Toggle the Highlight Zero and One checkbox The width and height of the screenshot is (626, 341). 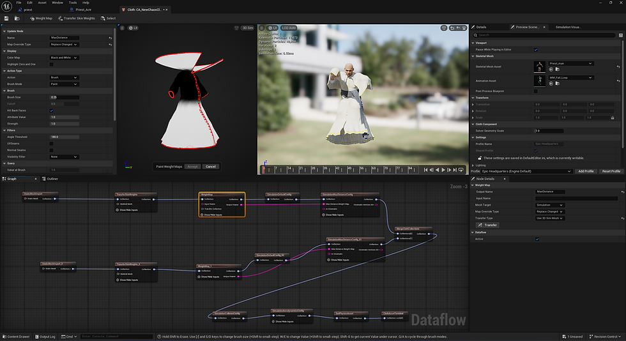(x=51, y=64)
